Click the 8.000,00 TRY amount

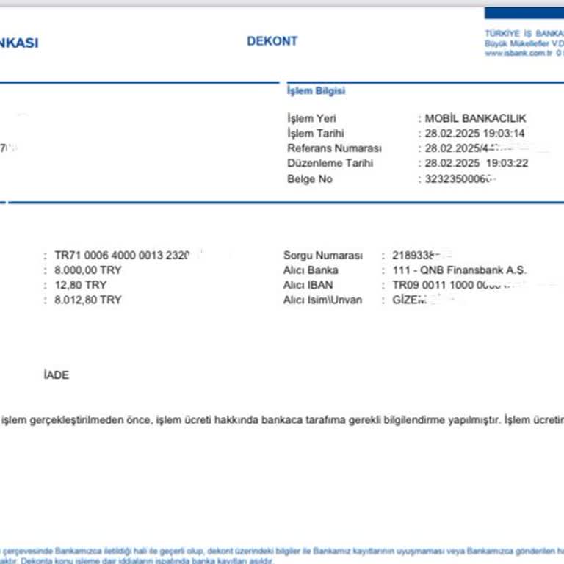(88, 270)
